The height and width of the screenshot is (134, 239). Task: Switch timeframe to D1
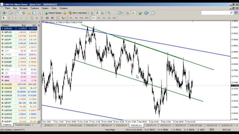(104, 18)
